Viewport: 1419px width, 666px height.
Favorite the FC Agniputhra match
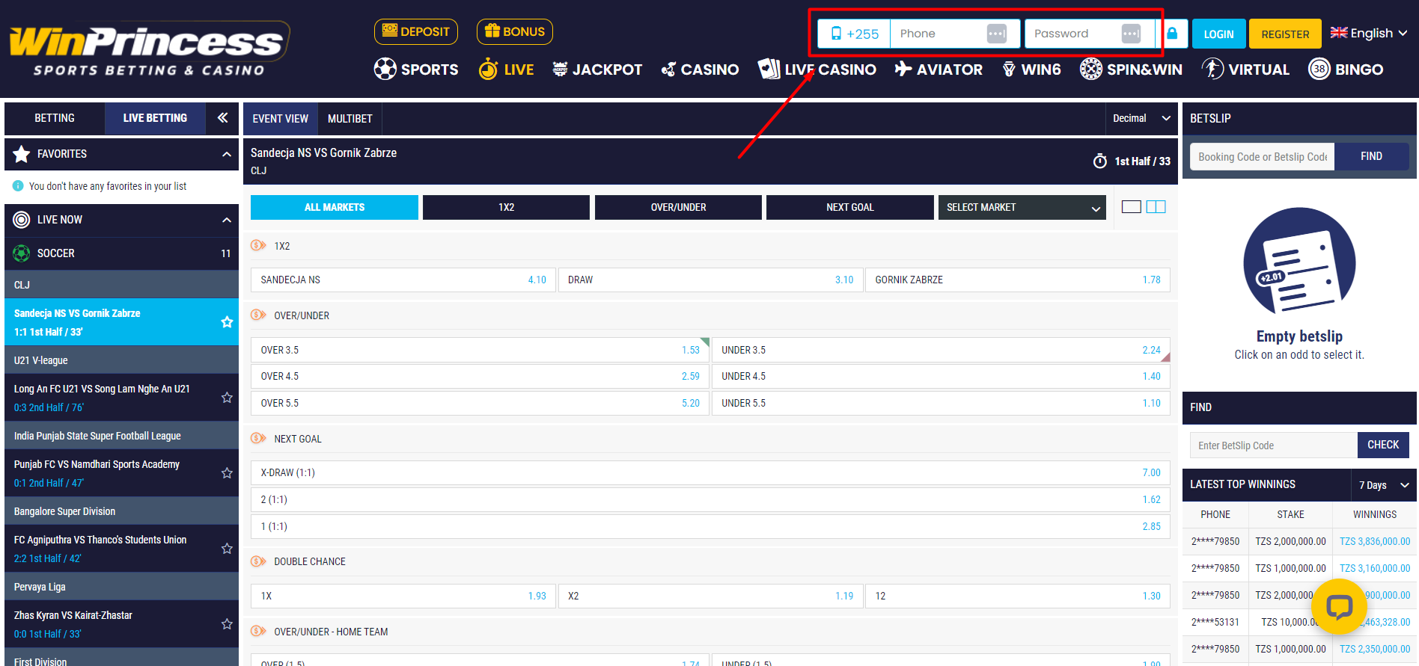point(227,549)
